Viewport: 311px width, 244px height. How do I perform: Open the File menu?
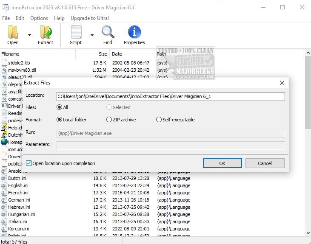[6, 18]
